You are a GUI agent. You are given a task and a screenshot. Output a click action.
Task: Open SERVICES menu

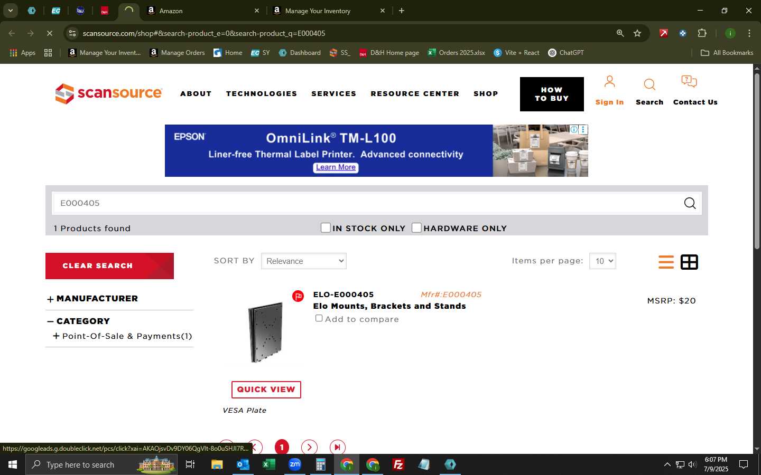point(334,94)
